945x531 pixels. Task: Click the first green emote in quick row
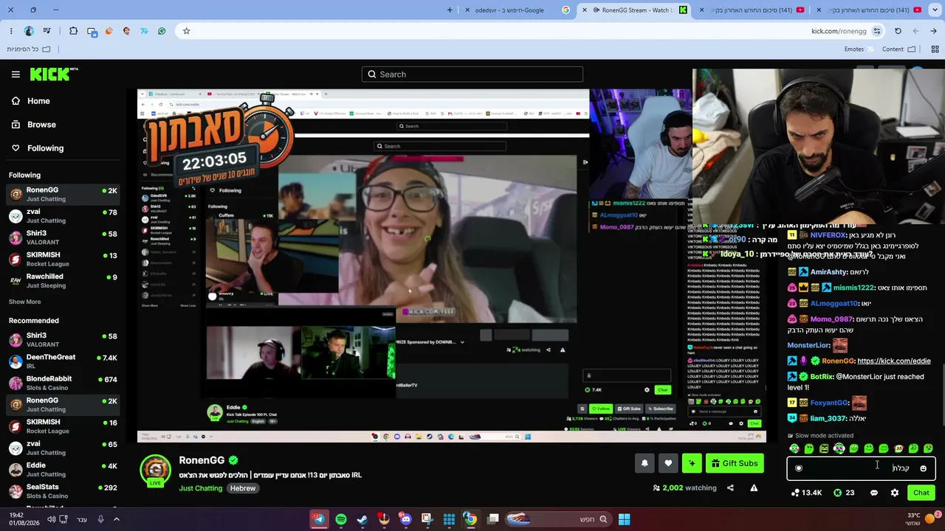(794, 448)
